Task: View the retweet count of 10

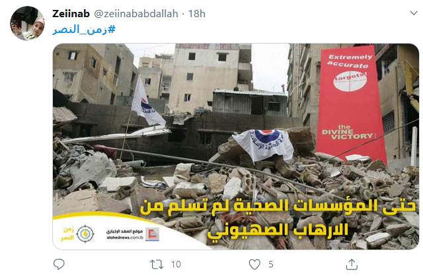Action: click(176, 264)
